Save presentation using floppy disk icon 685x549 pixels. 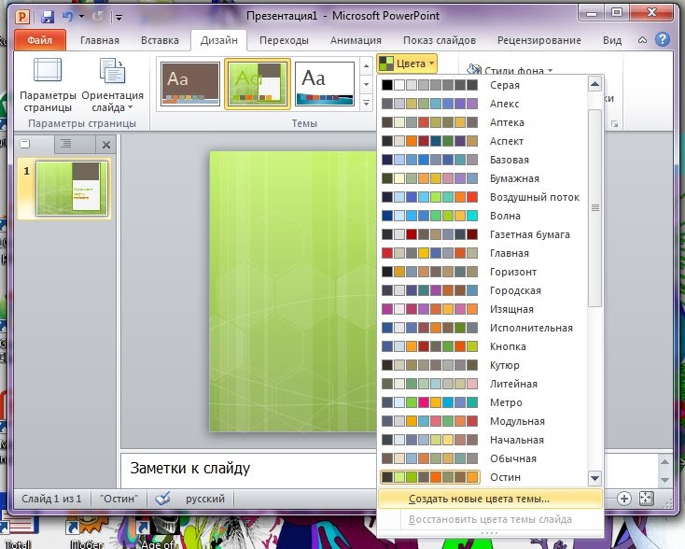tap(48, 17)
